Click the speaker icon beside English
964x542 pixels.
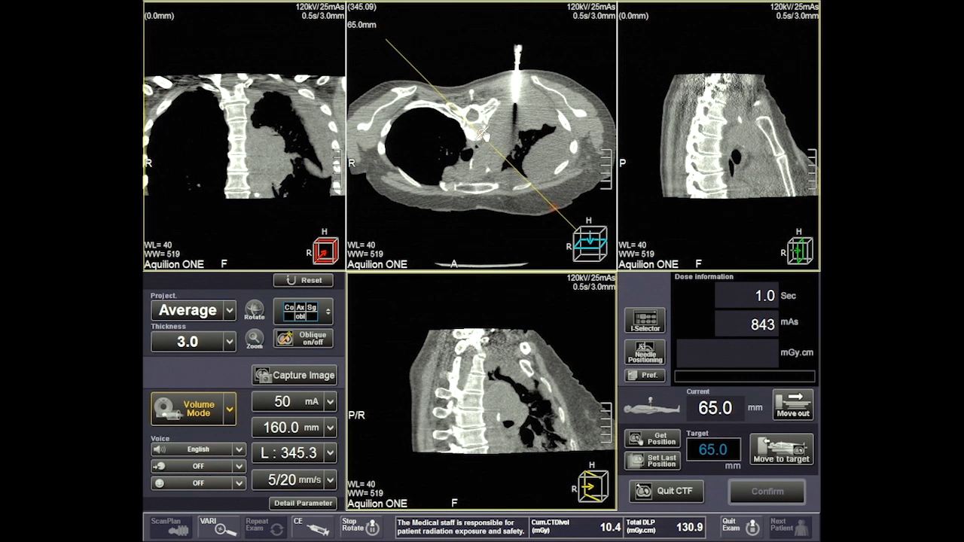point(159,449)
